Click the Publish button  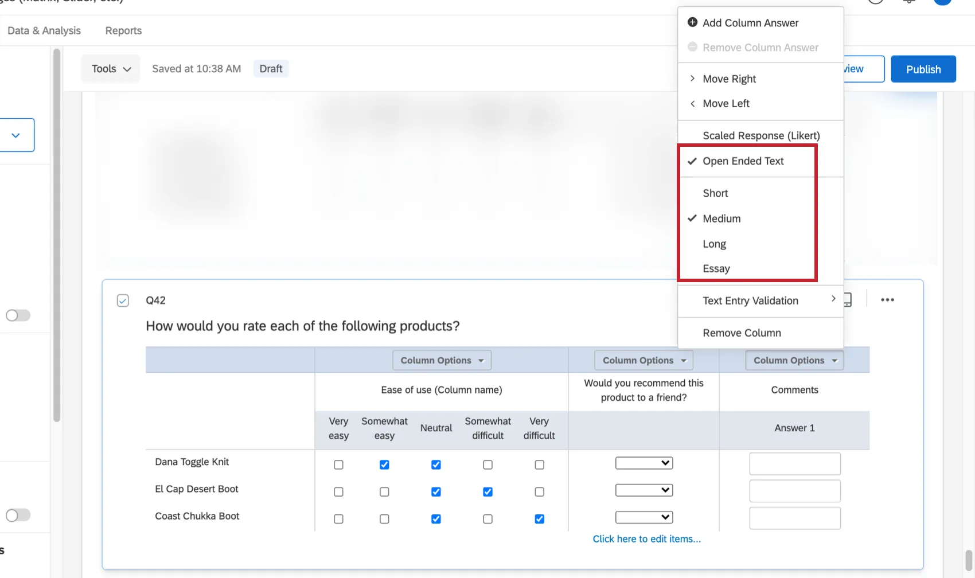pyautogui.click(x=923, y=69)
